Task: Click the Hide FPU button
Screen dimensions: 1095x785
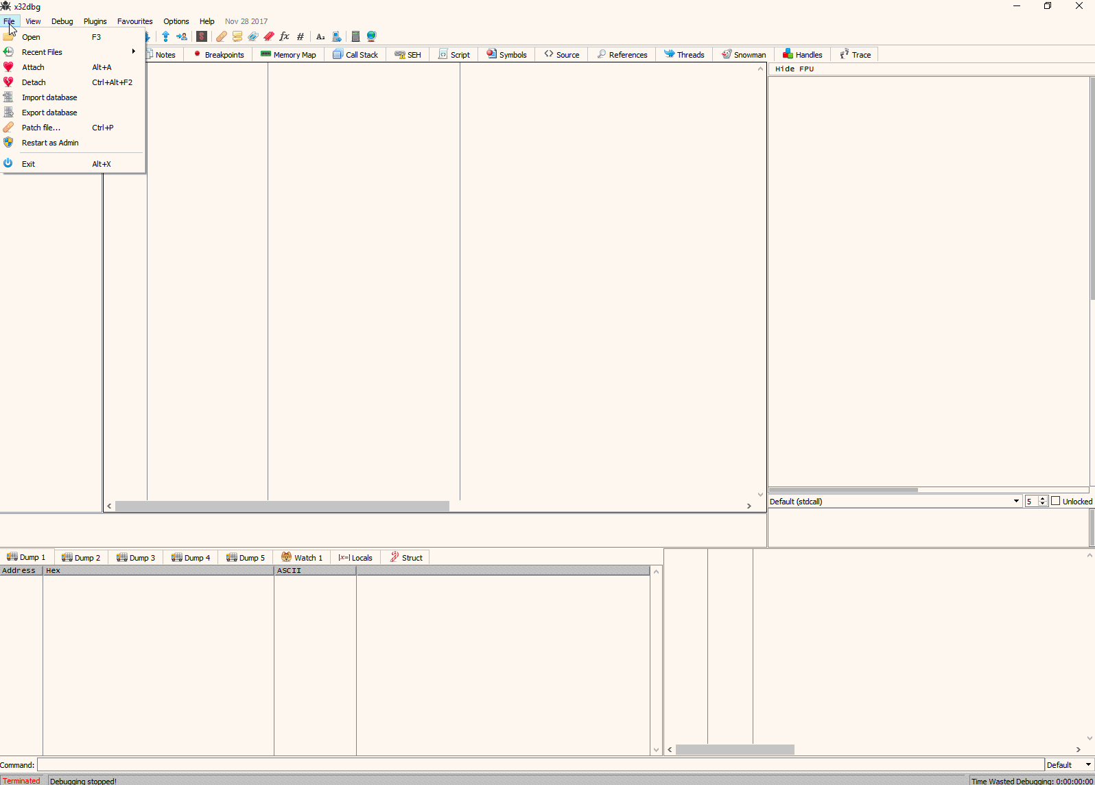Action: click(794, 69)
